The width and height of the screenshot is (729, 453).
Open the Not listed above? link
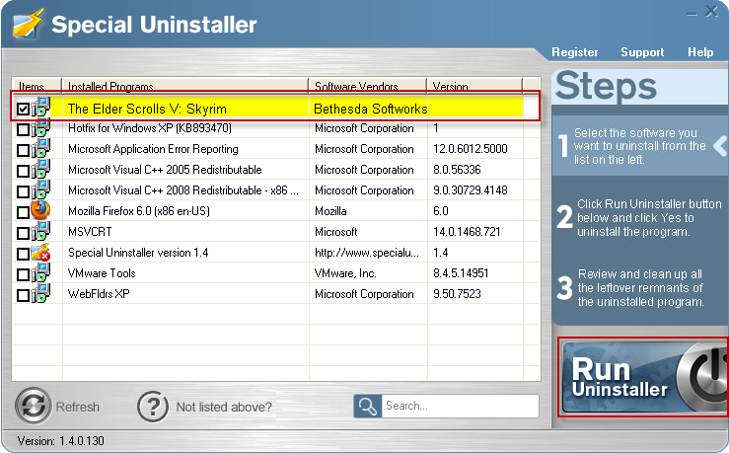tap(224, 407)
